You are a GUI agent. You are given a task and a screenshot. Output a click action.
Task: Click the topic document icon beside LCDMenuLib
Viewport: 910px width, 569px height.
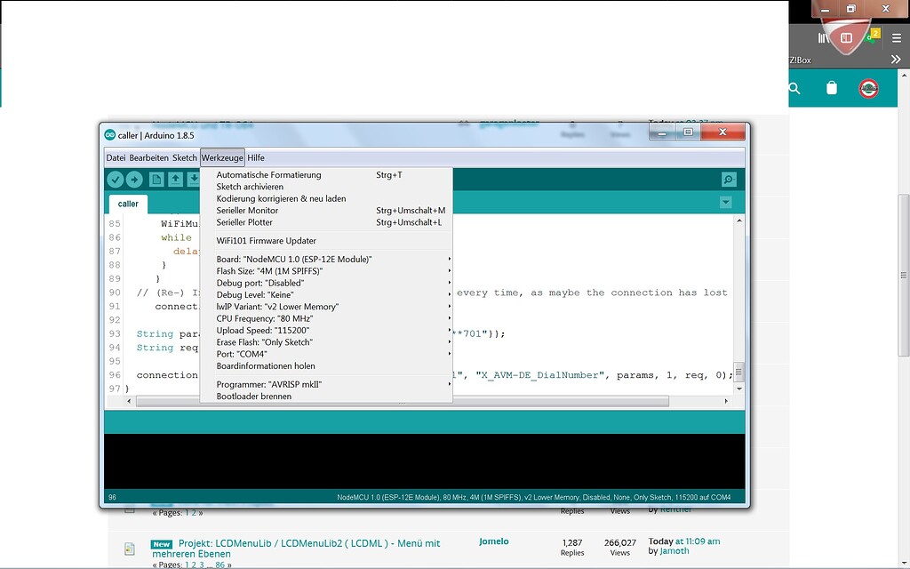[130, 549]
